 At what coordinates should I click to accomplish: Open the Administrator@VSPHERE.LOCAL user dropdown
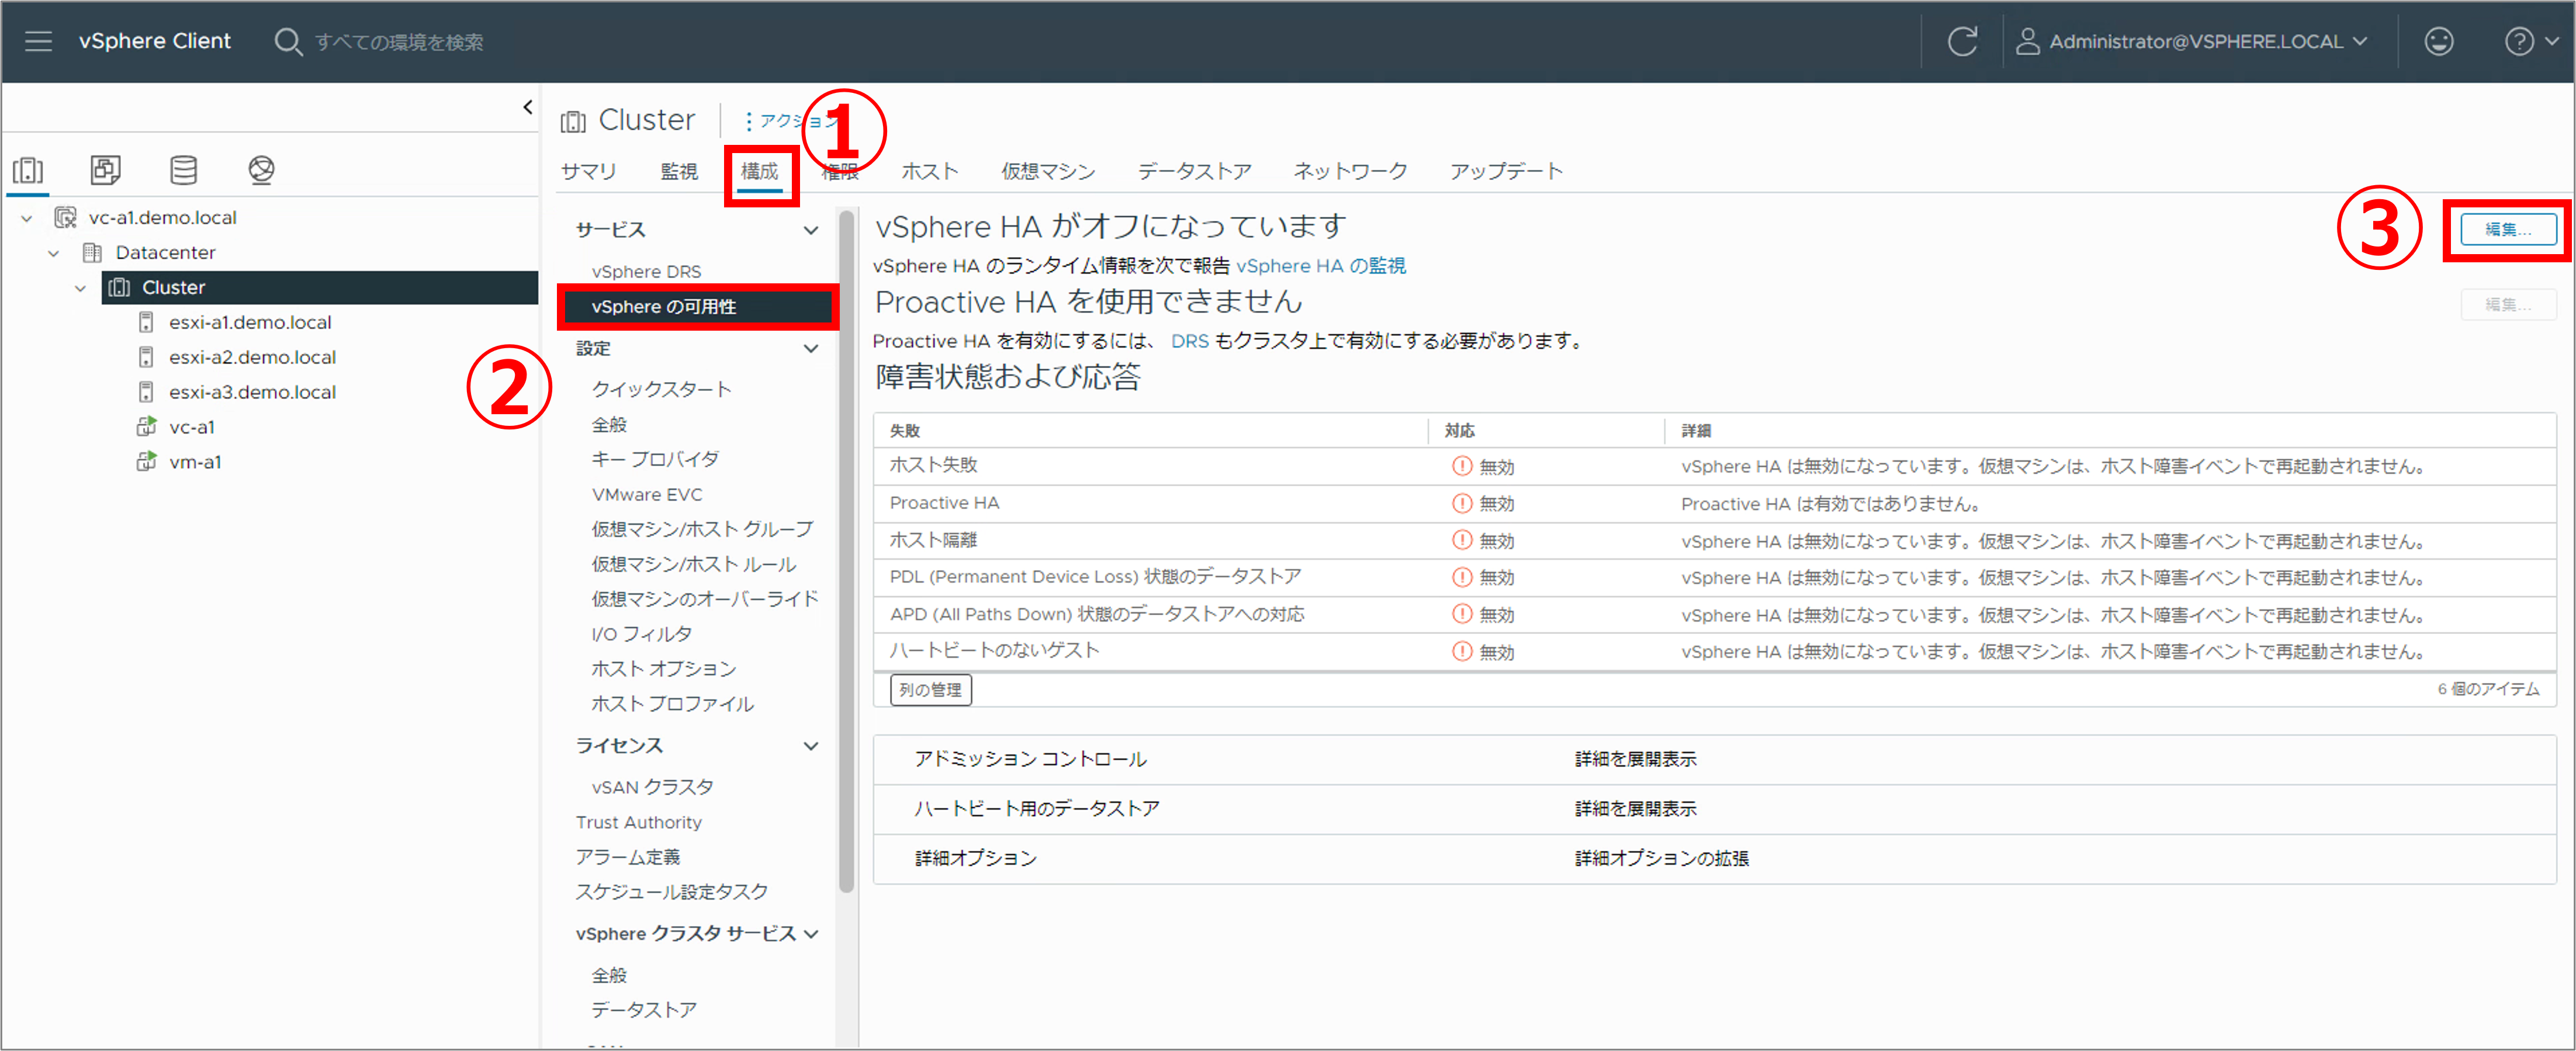click(2208, 41)
